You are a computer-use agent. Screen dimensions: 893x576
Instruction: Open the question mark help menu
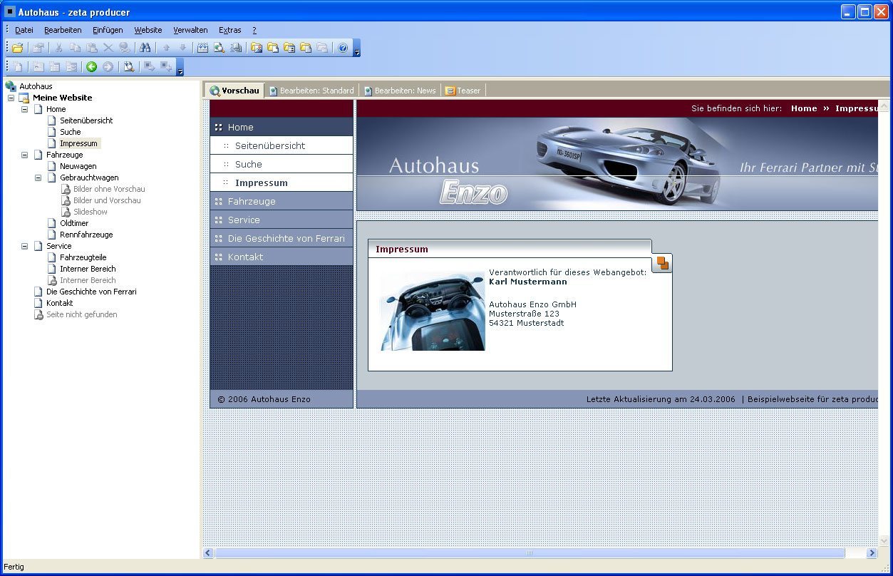(254, 30)
